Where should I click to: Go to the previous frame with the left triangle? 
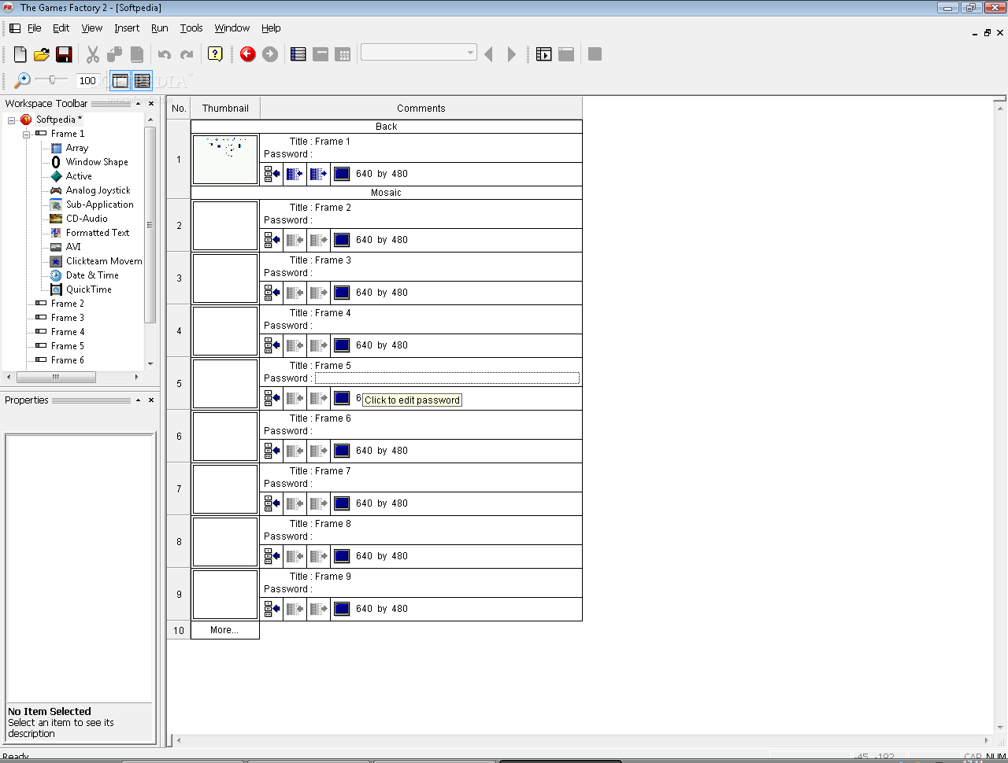[x=489, y=54]
